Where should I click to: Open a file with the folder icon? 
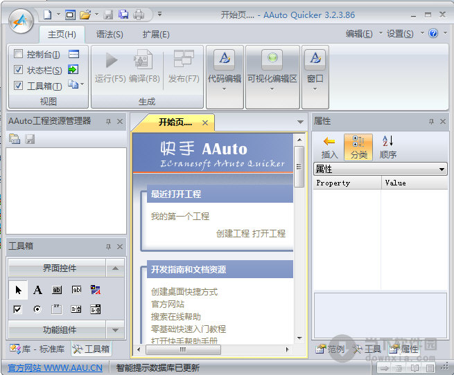pyautogui.click(x=85, y=15)
